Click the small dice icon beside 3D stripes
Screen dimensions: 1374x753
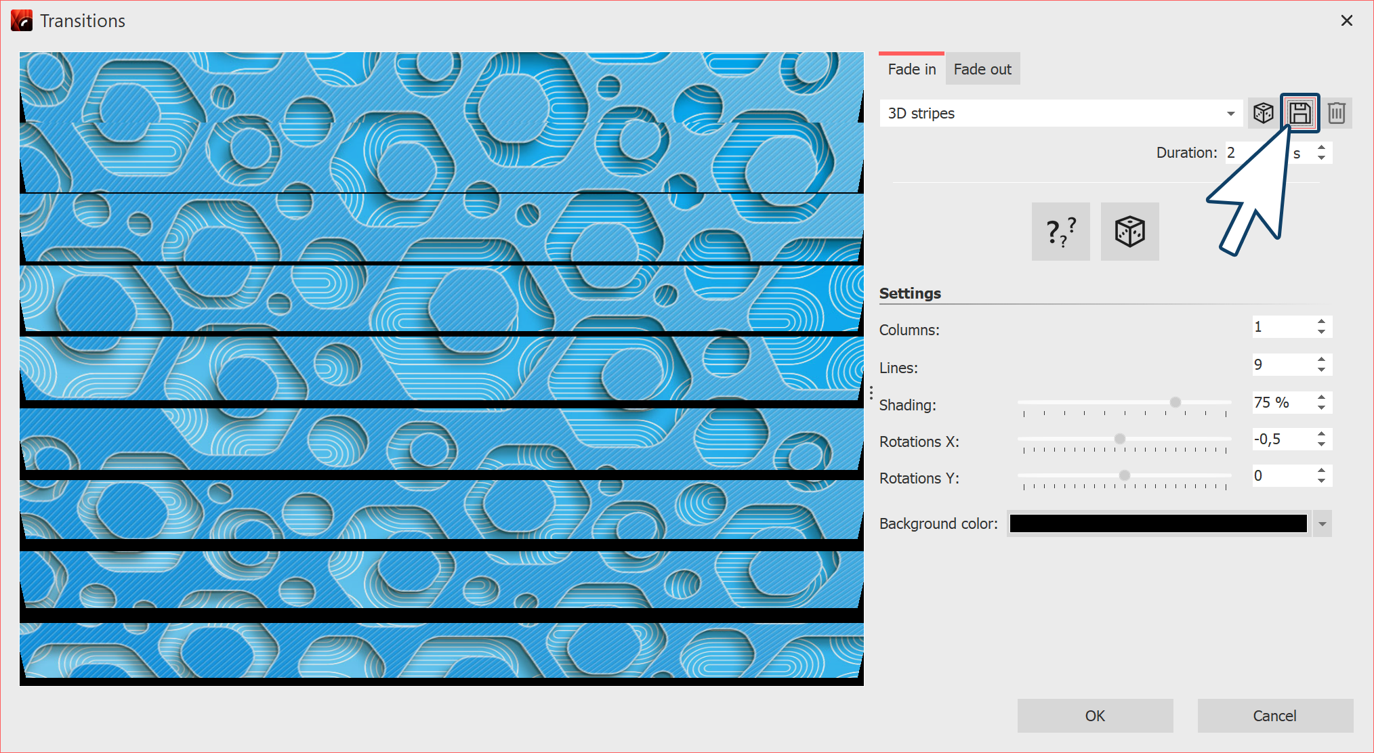(1263, 113)
